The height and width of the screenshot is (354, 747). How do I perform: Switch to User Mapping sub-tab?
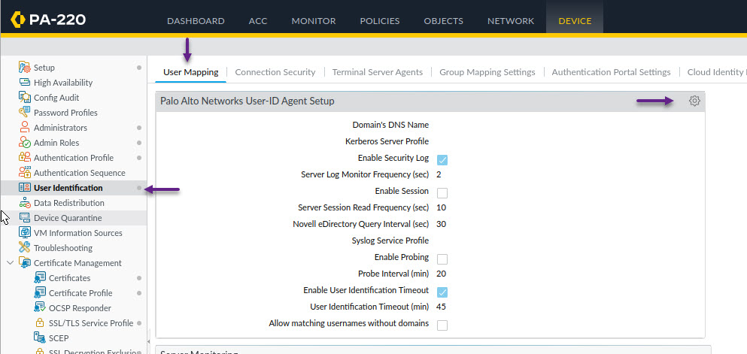(190, 72)
